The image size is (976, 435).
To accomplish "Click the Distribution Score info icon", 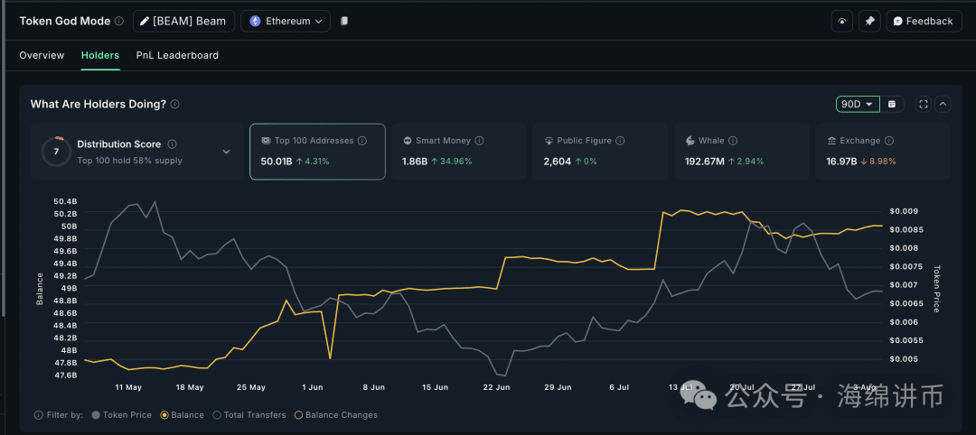I will [x=173, y=144].
